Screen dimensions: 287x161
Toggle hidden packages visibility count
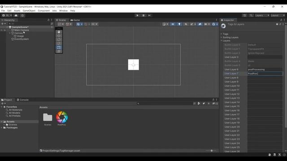[x=215, y=103]
